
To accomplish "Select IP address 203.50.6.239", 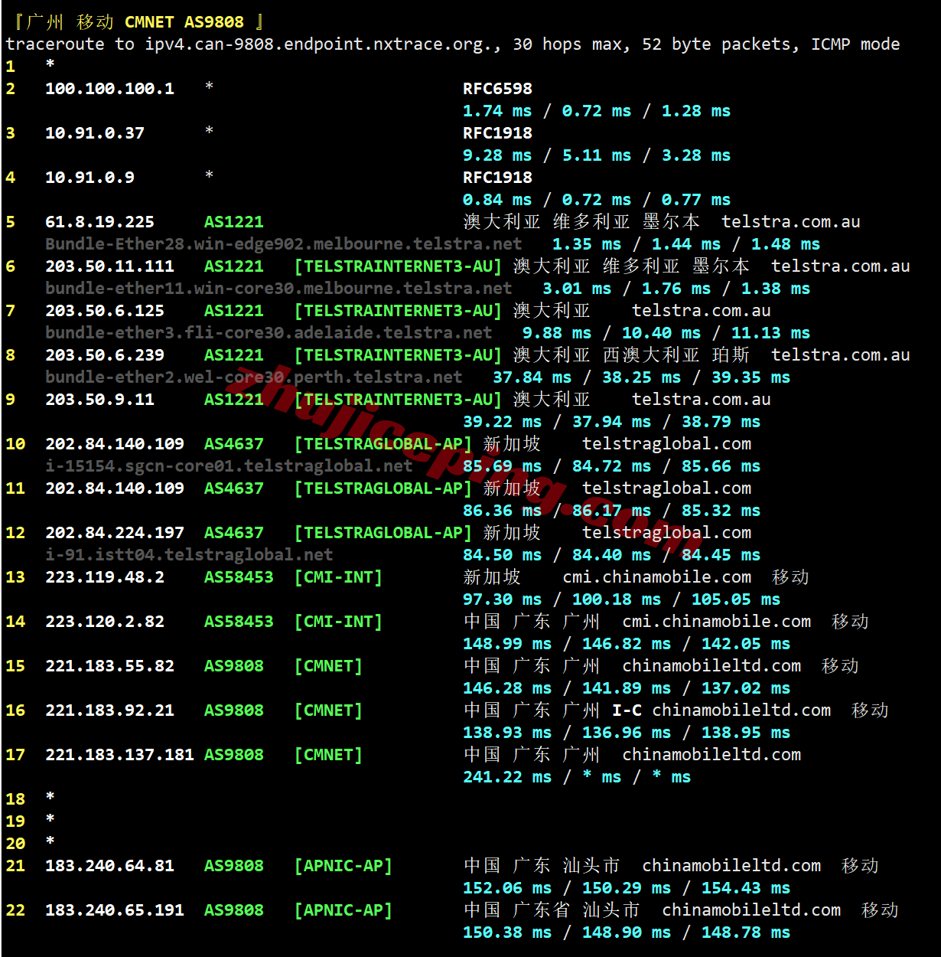I will pyautogui.click(x=105, y=355).
